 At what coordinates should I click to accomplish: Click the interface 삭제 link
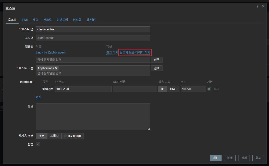tap(216, 89)
